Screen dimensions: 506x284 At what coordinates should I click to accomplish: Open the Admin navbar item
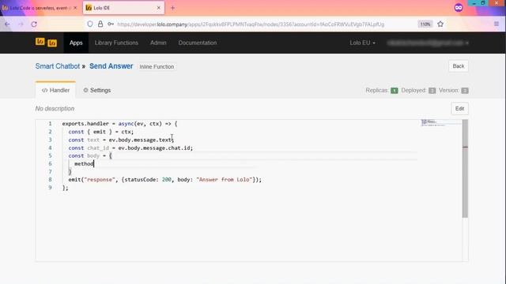click(158, 43)
